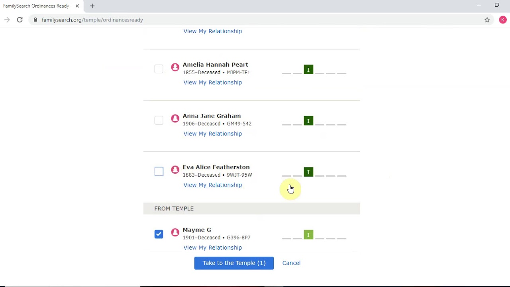Click the browser address bar URL
Image resolution: width=510 pixels, height=287 pixels.
(92, 20)
